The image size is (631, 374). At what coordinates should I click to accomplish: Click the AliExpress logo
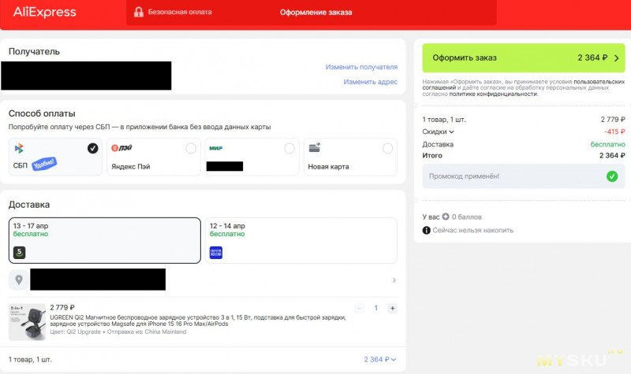click(45, 12)
